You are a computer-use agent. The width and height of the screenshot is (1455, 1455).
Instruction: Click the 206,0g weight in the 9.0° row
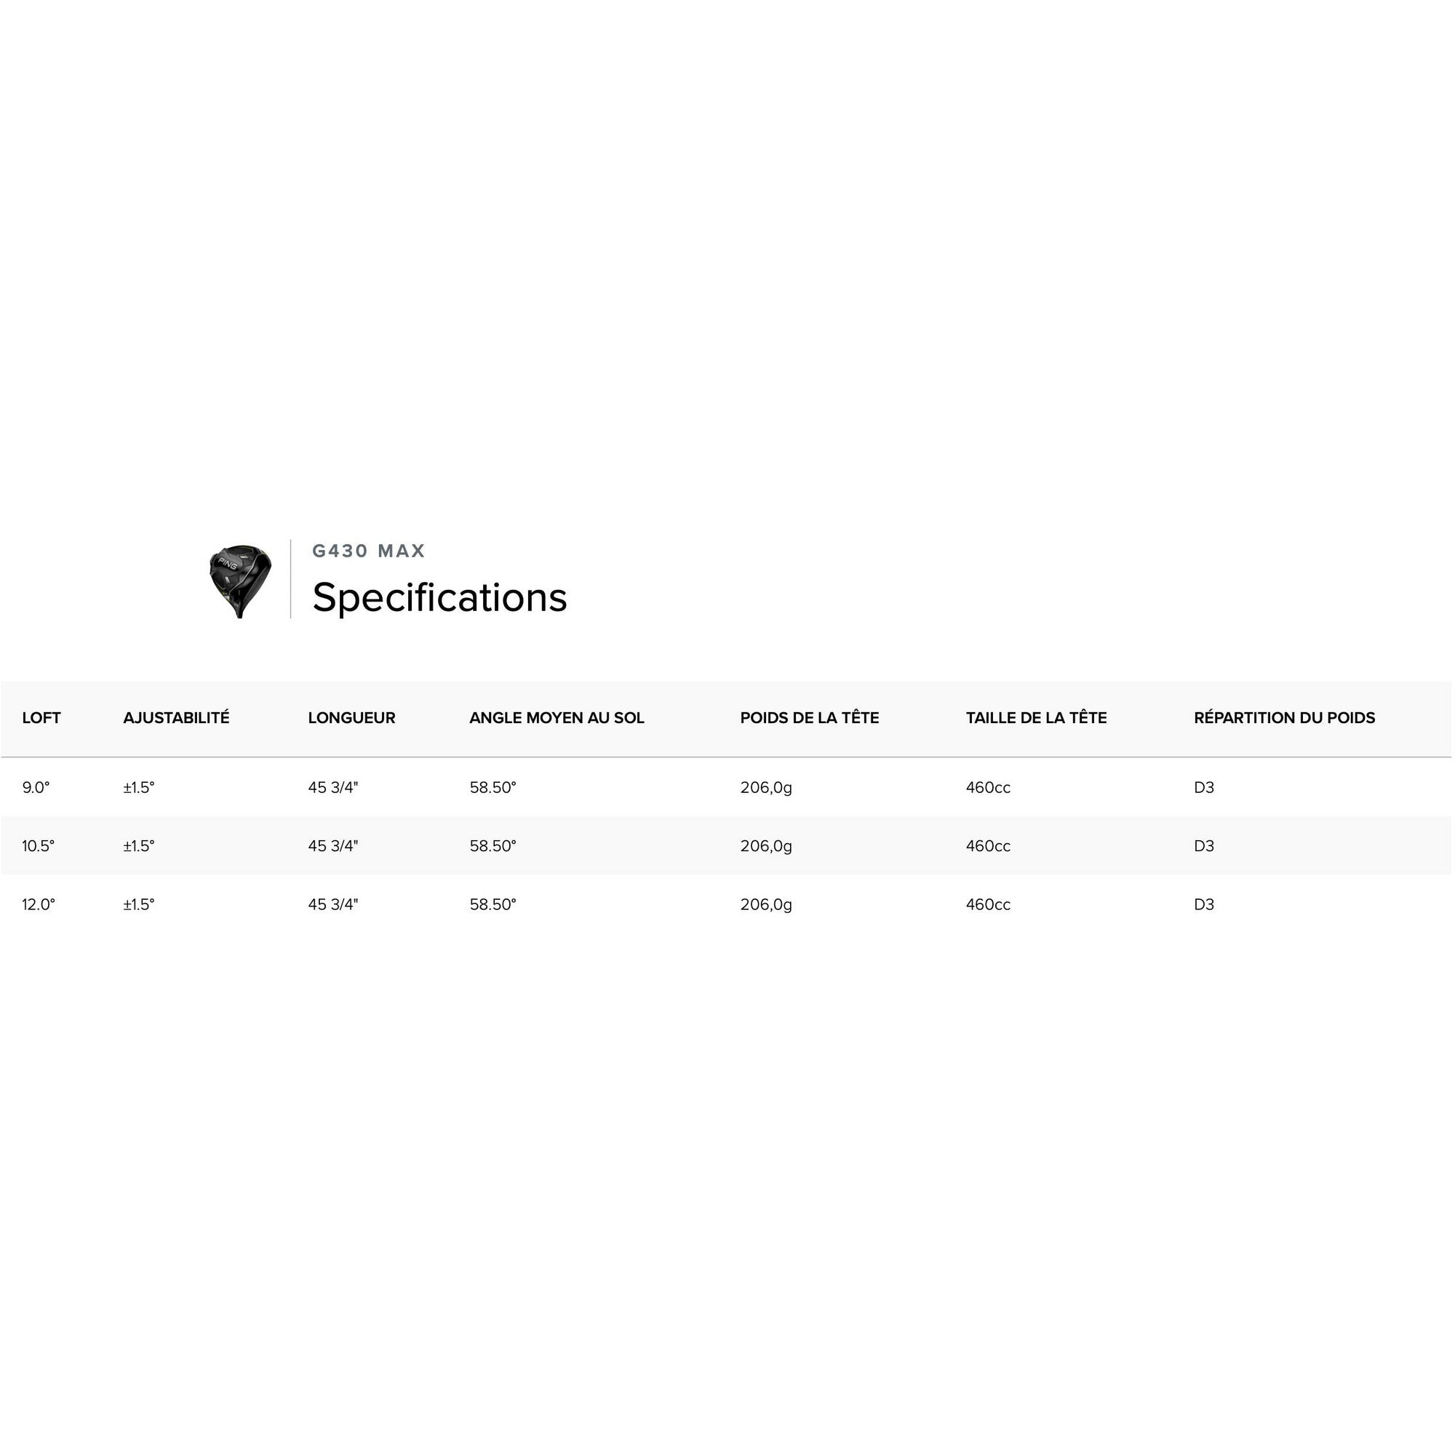[x=766, y=788]
